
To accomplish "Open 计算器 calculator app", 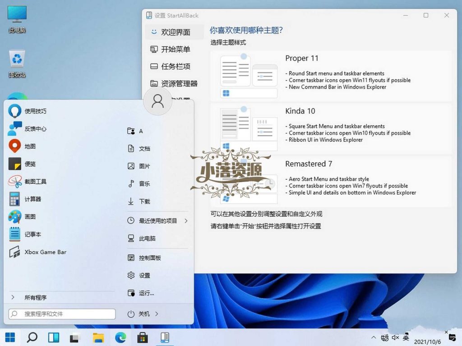I will (25, 199).
